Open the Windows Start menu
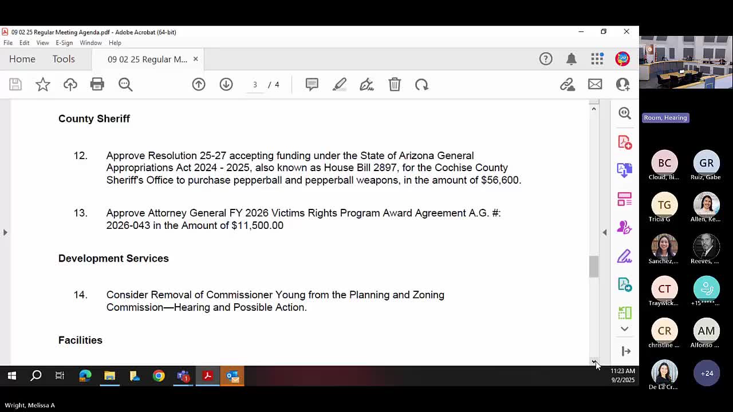The height and width of the screenshot is (412, 733). (x=11, y=376)
